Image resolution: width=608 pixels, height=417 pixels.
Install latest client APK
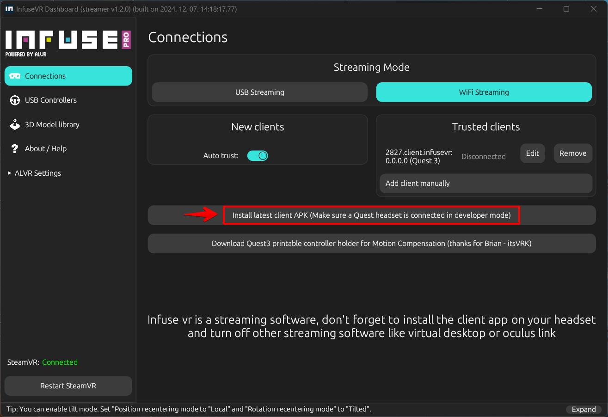[371, 215]
